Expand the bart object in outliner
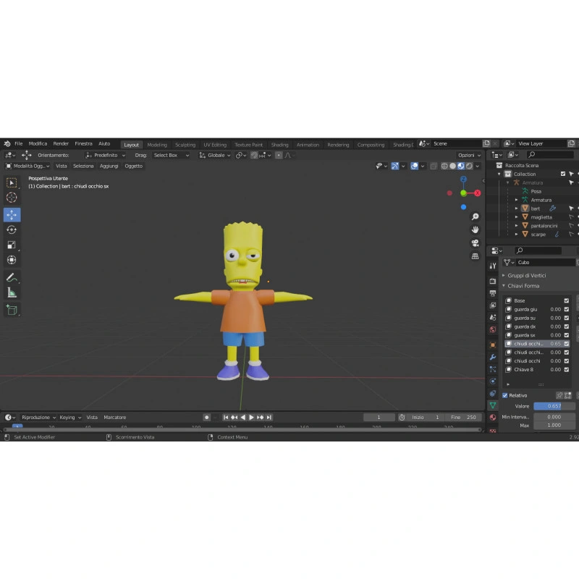Screen dimensions: 579x579 (517, 208)
